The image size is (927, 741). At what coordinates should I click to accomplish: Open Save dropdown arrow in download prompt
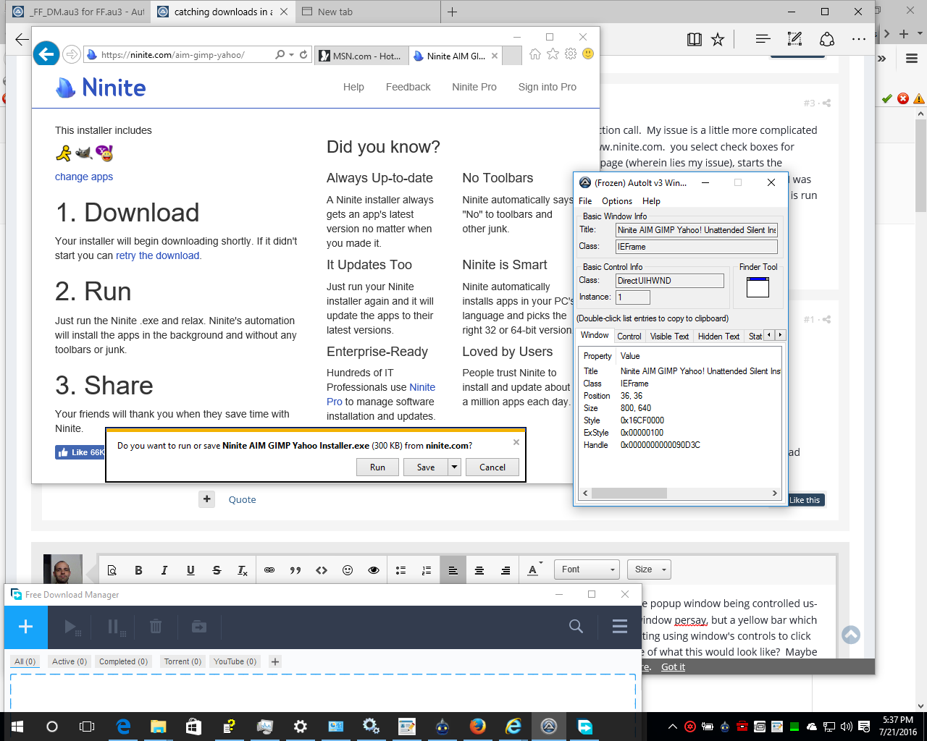[x=455, y=467]
